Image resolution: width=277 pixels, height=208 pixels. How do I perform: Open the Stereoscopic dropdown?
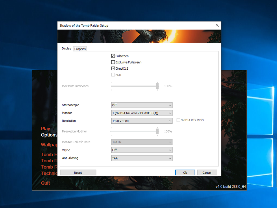click(x=142, y=105)
